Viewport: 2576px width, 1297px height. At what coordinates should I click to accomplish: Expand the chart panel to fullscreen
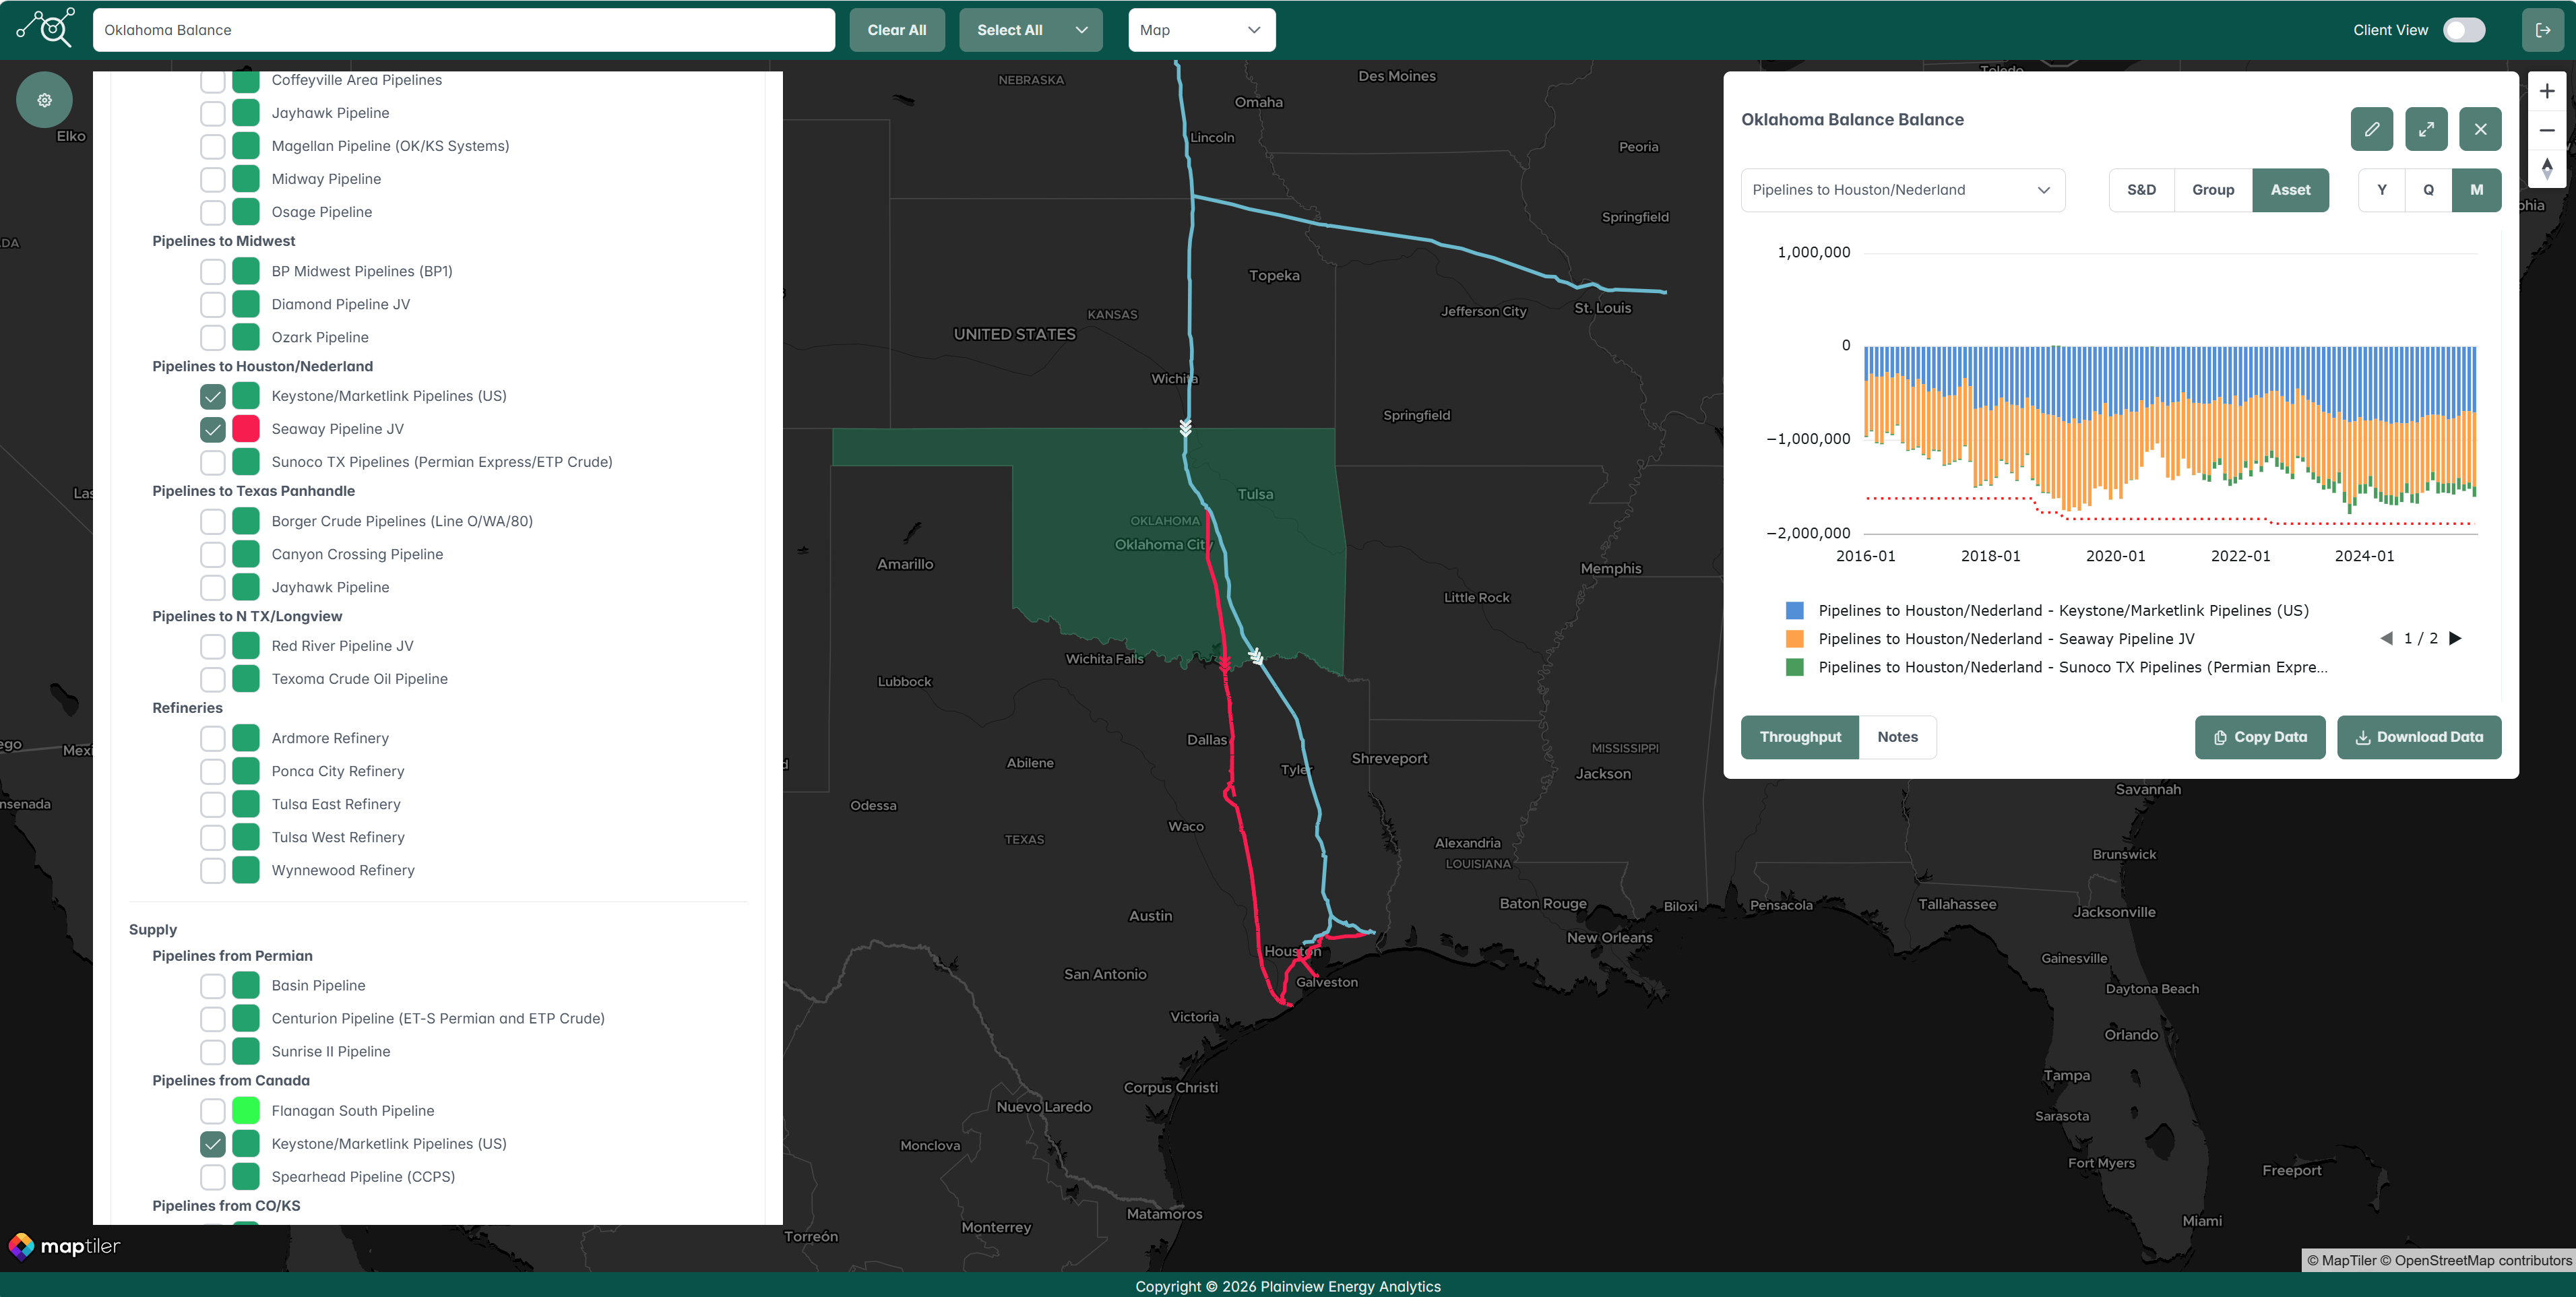coord(2425,129)
